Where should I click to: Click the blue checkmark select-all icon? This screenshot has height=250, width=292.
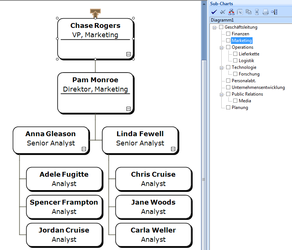tap(214, 12)
